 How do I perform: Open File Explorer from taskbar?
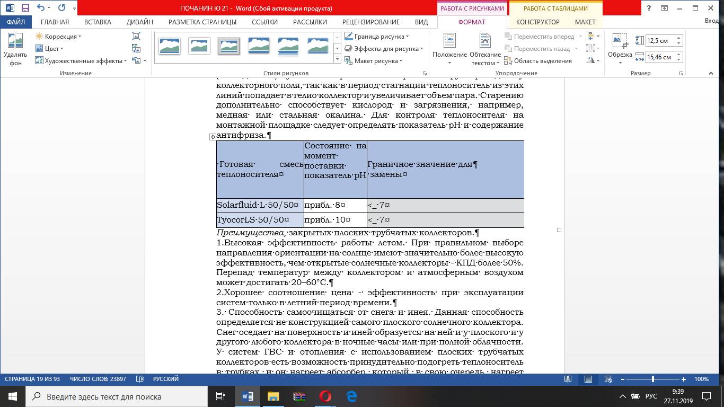click(x=273, y=396)
